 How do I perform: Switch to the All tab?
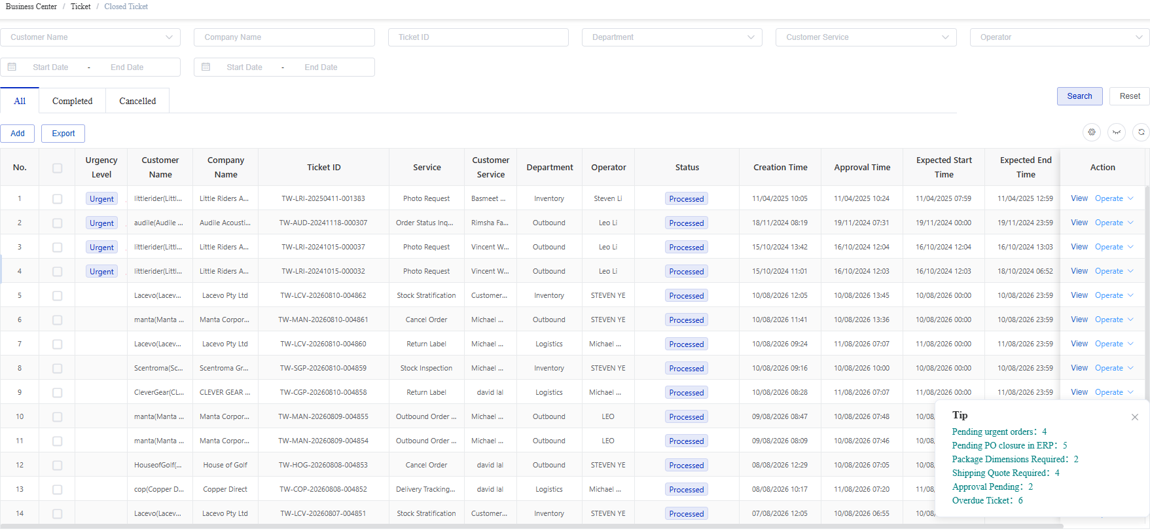click(x=20, y=101)
